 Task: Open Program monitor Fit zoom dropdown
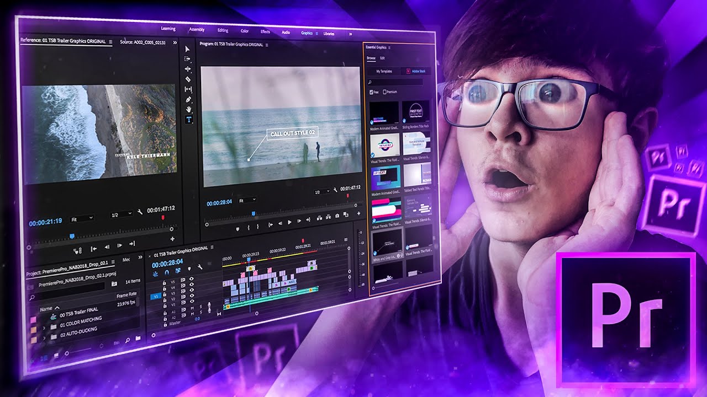coord(247,200)
